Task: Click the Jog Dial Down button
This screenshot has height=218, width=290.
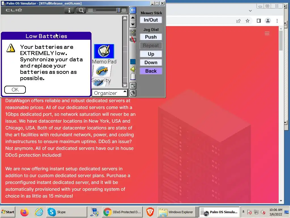Action: coord(151,62)
